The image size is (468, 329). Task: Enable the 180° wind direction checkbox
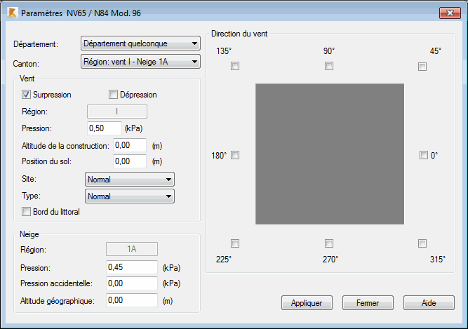235,155
